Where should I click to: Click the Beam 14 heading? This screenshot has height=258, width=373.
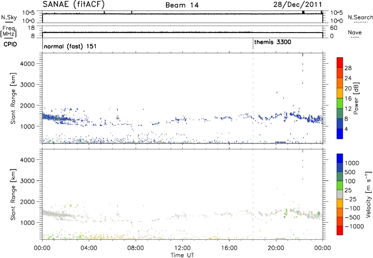click(182, 5)
